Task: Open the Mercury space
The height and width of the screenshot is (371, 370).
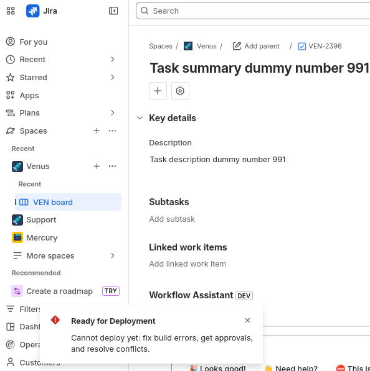Action: (42, 238)
